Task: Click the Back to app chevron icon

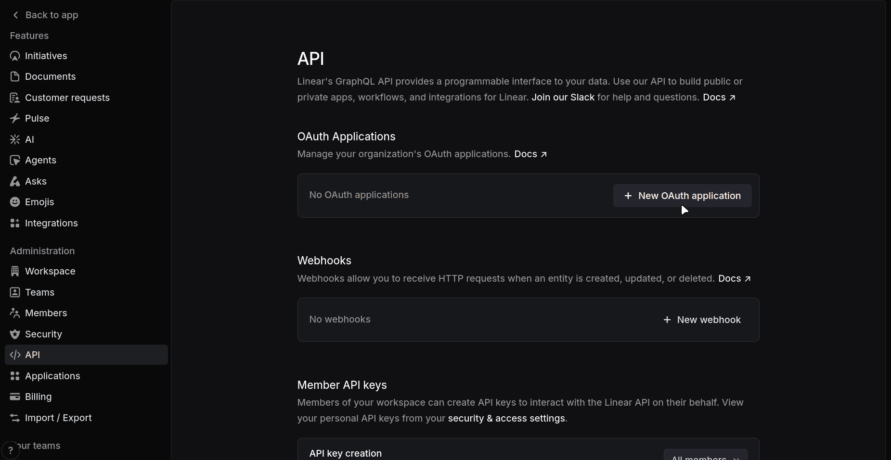Action: (15, 15)
